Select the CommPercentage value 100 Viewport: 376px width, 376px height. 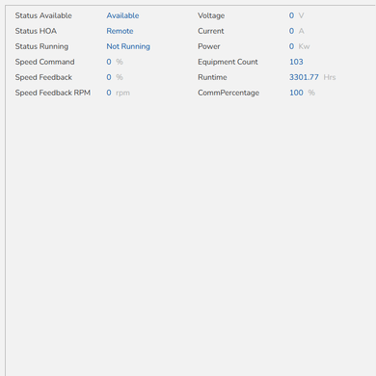point(296,93)
